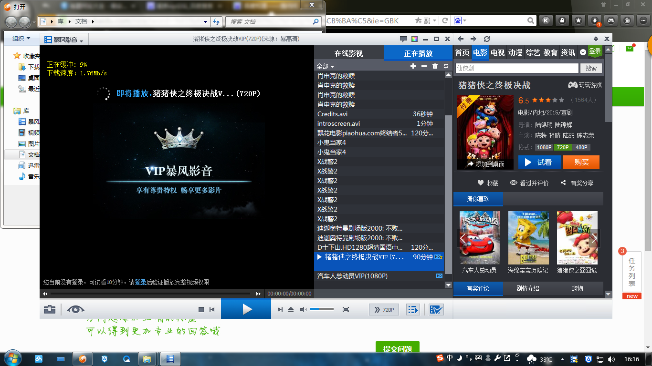
Task: Expand the 全部 playlist filter dropdown
Action: [x=326, y=66]
